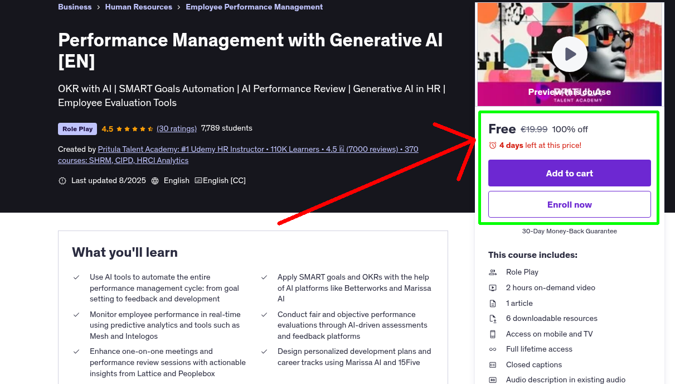675x384 pixels.
Task: Click checkmark beside 'Enhance one-on-one meetings'
Action: coord(76,352)
